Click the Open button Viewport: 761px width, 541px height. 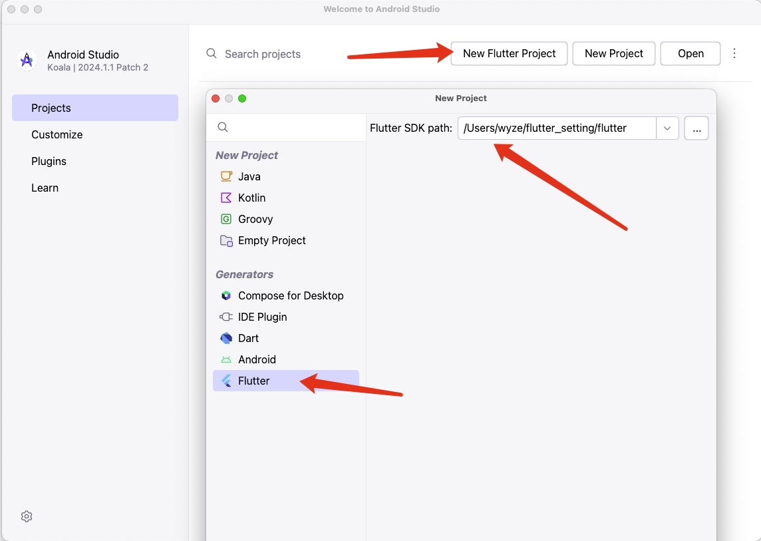(x=690, y=53)
